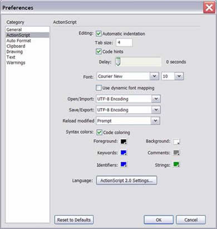Pick the Identifiers color swatch
This screenshot has width=217, height=229.
124,164
